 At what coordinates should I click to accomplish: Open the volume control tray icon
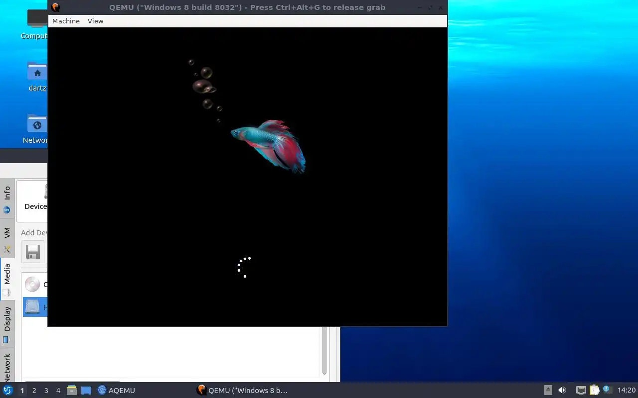click(x=562, y=391)
